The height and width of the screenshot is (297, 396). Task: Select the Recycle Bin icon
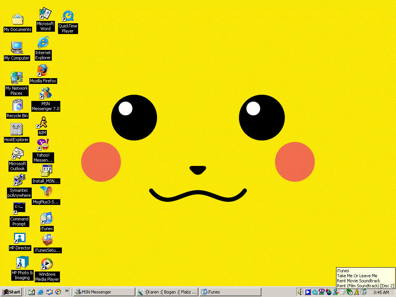pyautogui.click(x=17, y=109)
